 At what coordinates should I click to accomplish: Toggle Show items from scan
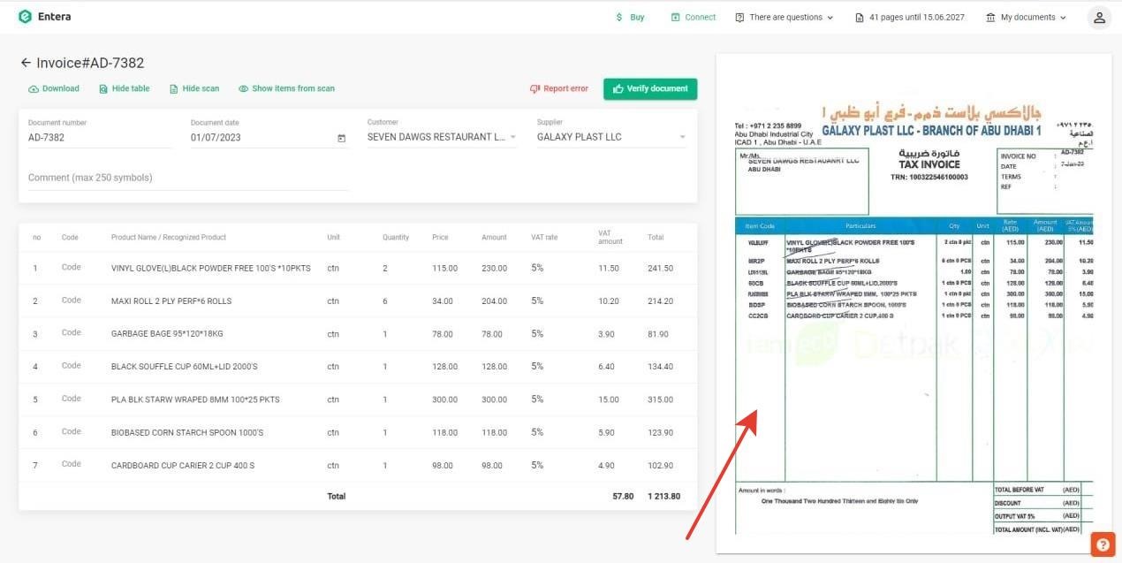286,89
